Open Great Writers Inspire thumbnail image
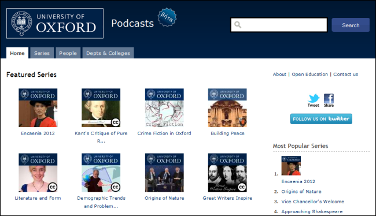This screenshot has width=376, height=216. [x=227, y=173]
